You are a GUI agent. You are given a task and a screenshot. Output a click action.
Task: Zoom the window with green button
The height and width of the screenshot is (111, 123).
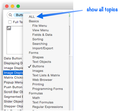18,6
